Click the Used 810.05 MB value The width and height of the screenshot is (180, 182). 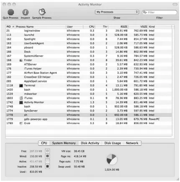click(36, 172)
